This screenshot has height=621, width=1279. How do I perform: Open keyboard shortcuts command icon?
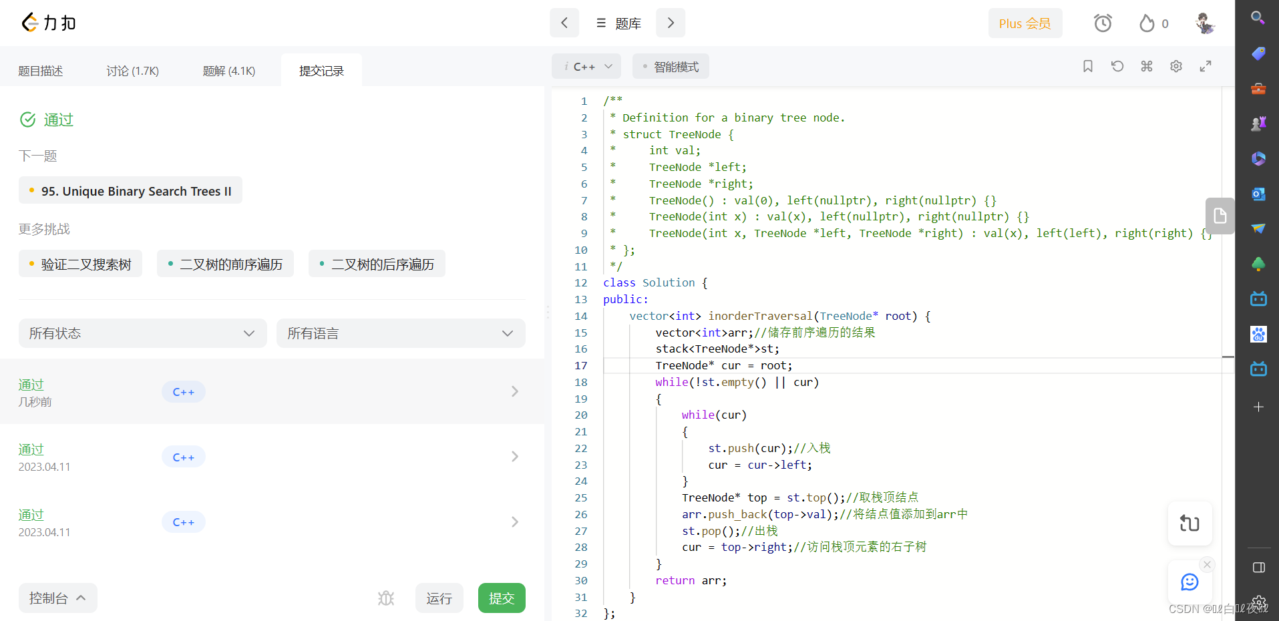[1147, 66]
